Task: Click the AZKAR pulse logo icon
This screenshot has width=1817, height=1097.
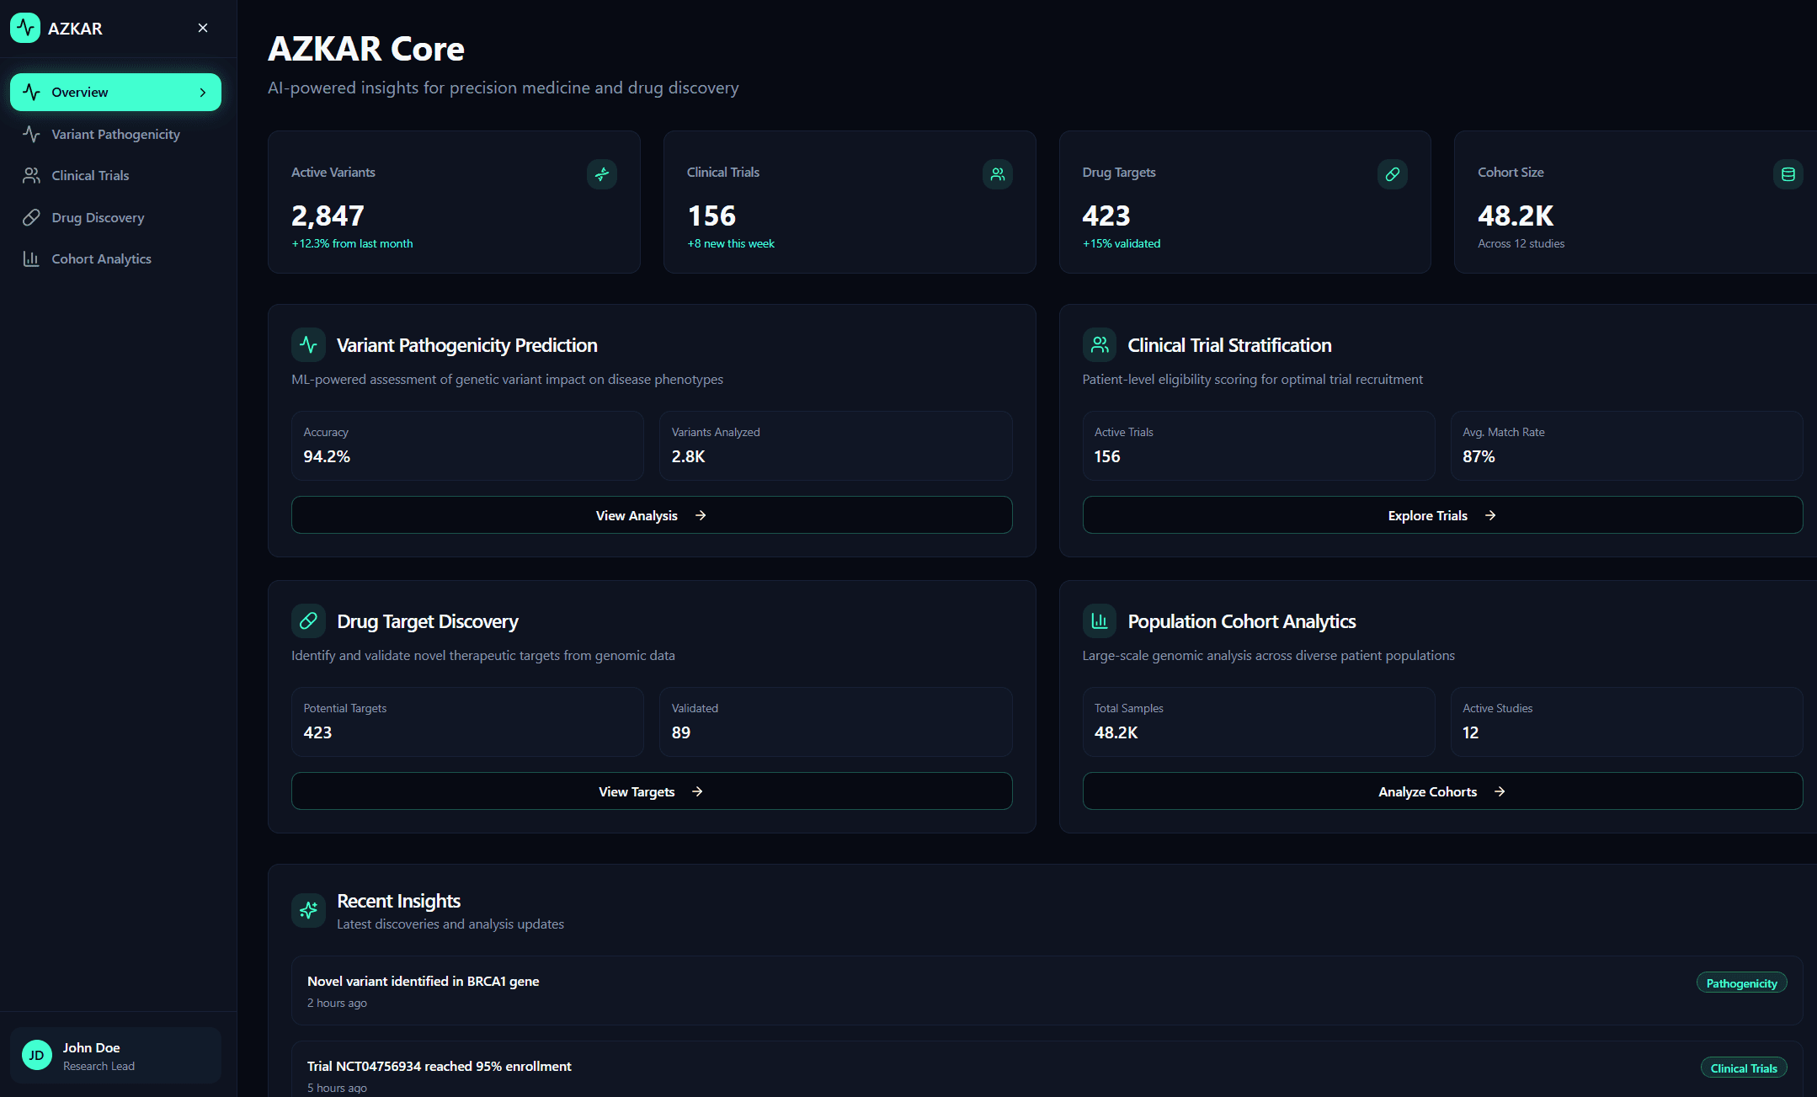Action: [25, 28]
